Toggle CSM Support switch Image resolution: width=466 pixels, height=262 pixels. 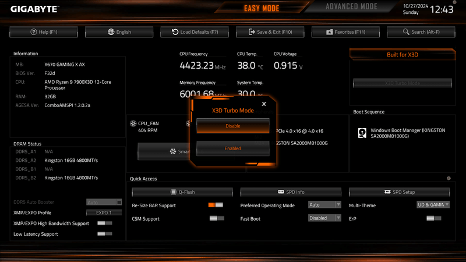coord(217,218)
